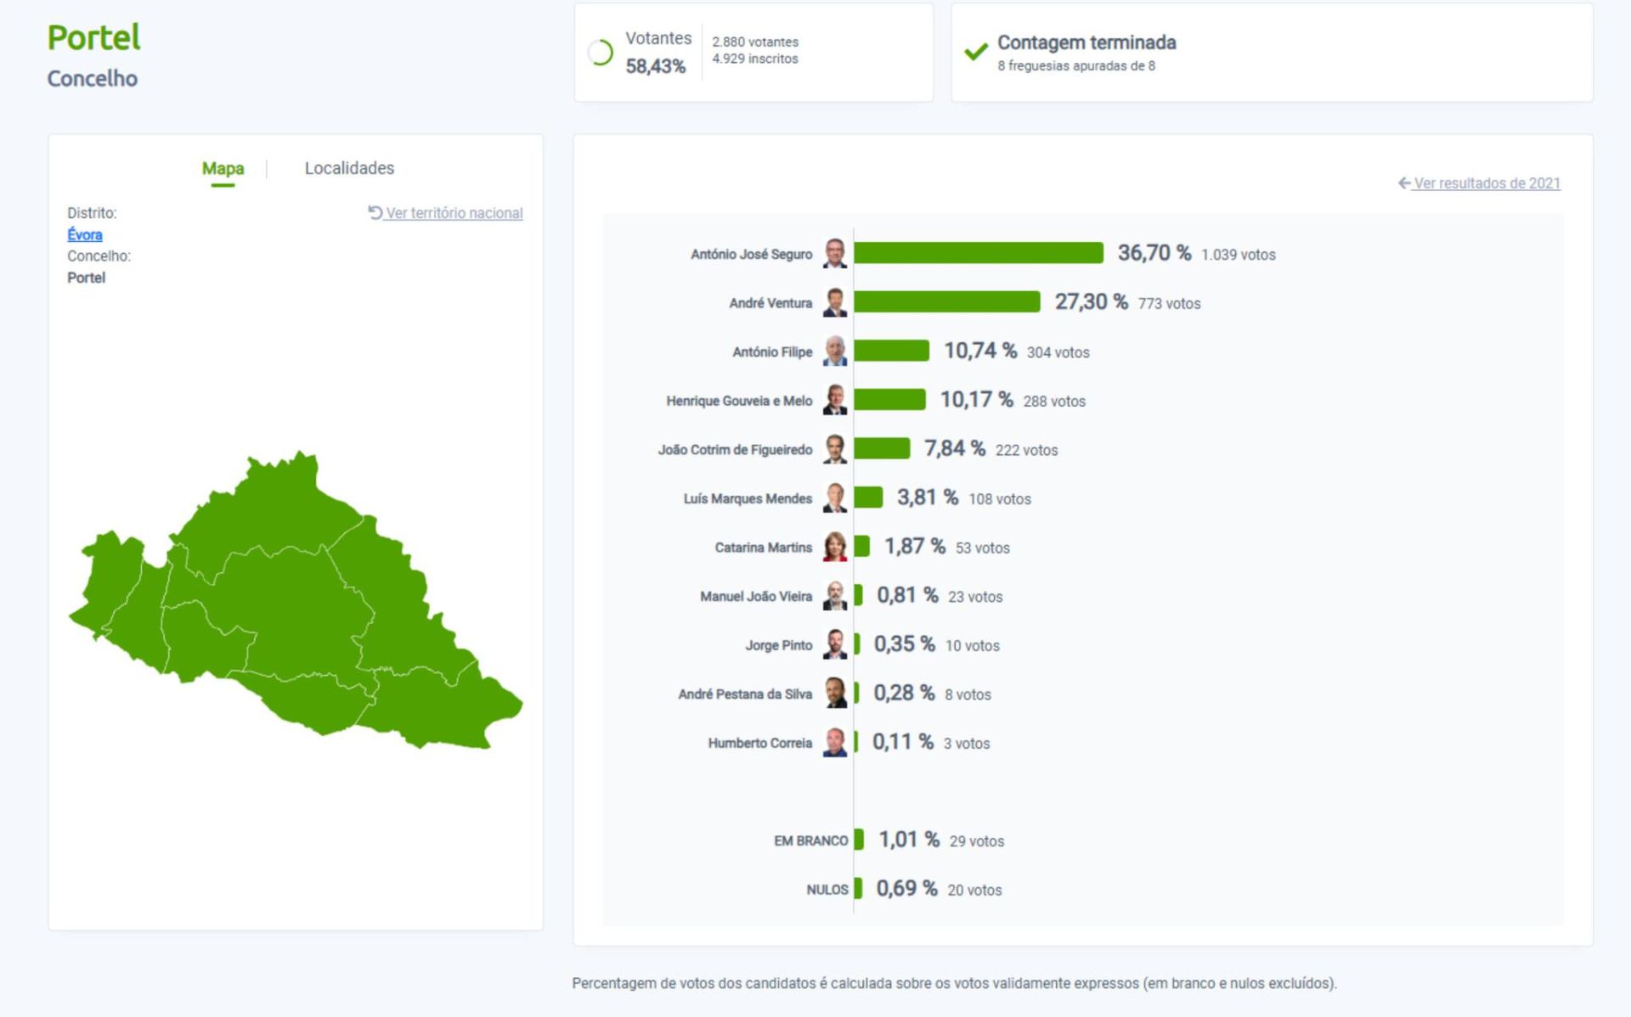Select the Mapa tab

coord(223,168)
